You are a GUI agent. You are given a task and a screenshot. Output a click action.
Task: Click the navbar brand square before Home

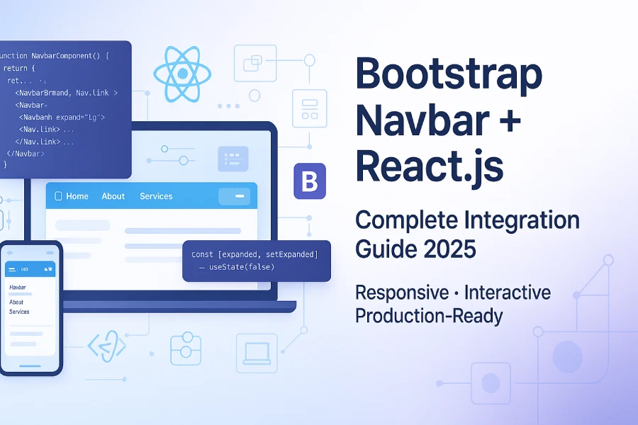(59, 195)
